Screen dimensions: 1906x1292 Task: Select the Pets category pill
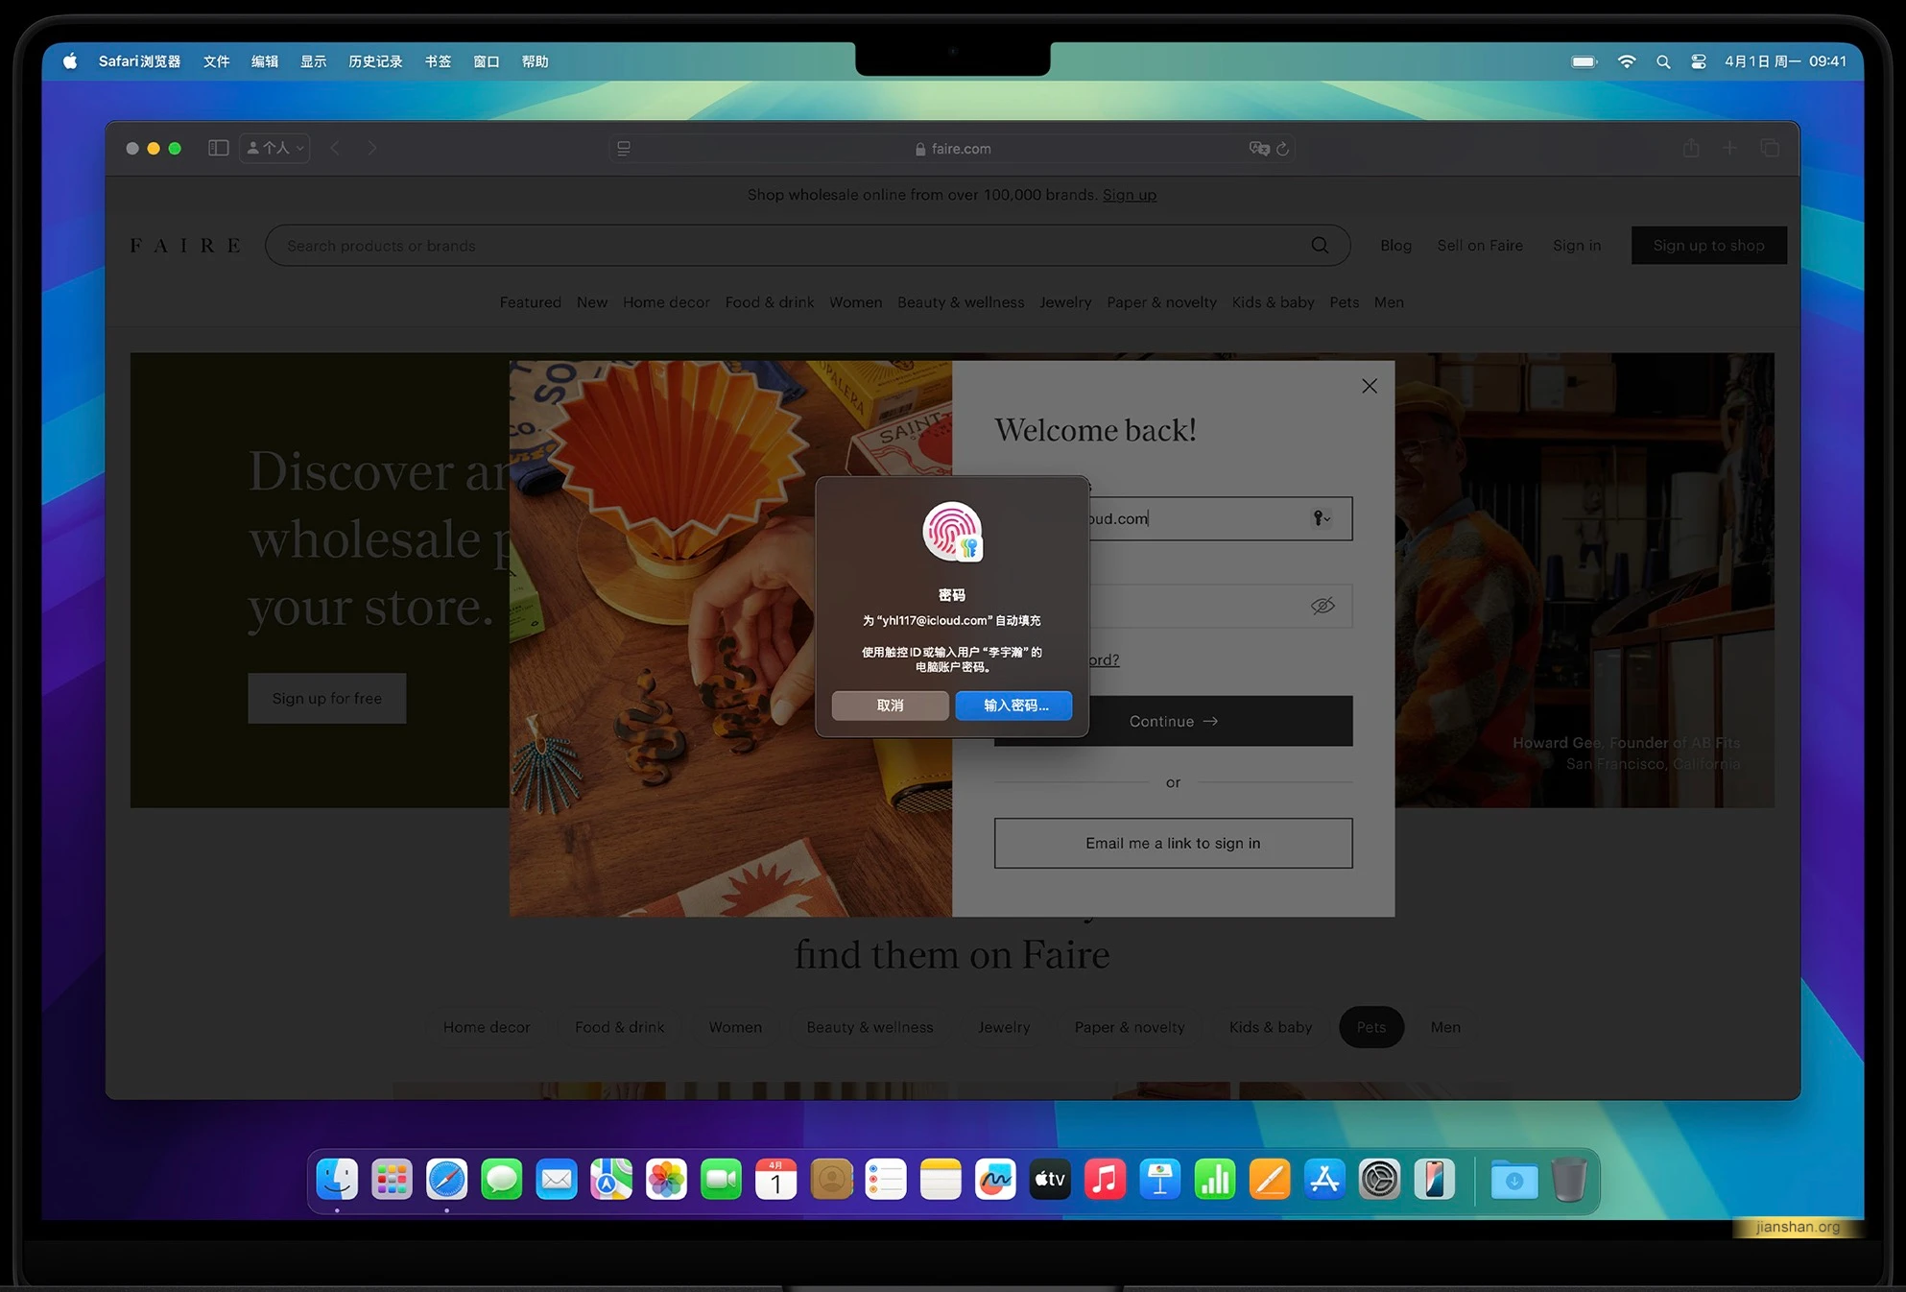[1370, 1027]
